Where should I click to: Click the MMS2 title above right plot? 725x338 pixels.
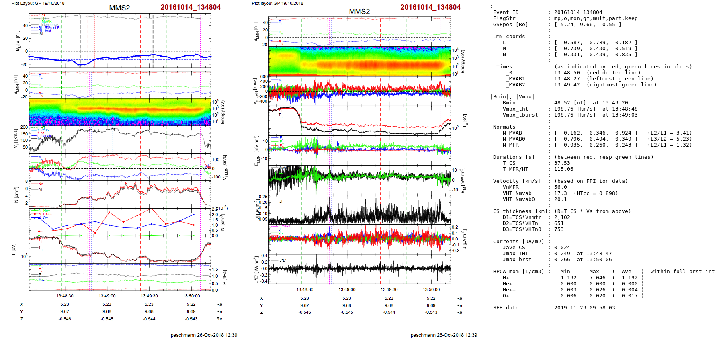coord(359,12)
